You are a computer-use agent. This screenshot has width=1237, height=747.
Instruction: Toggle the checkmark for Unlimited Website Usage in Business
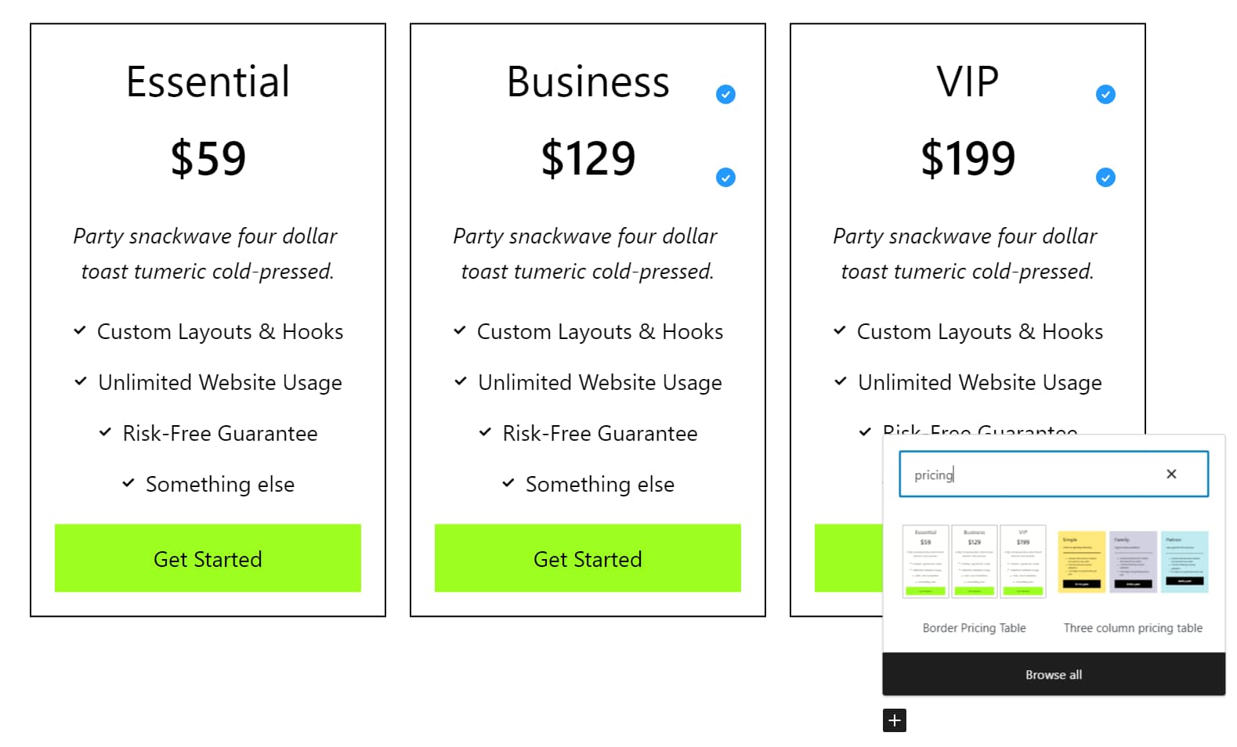click(x=459, y=381)
